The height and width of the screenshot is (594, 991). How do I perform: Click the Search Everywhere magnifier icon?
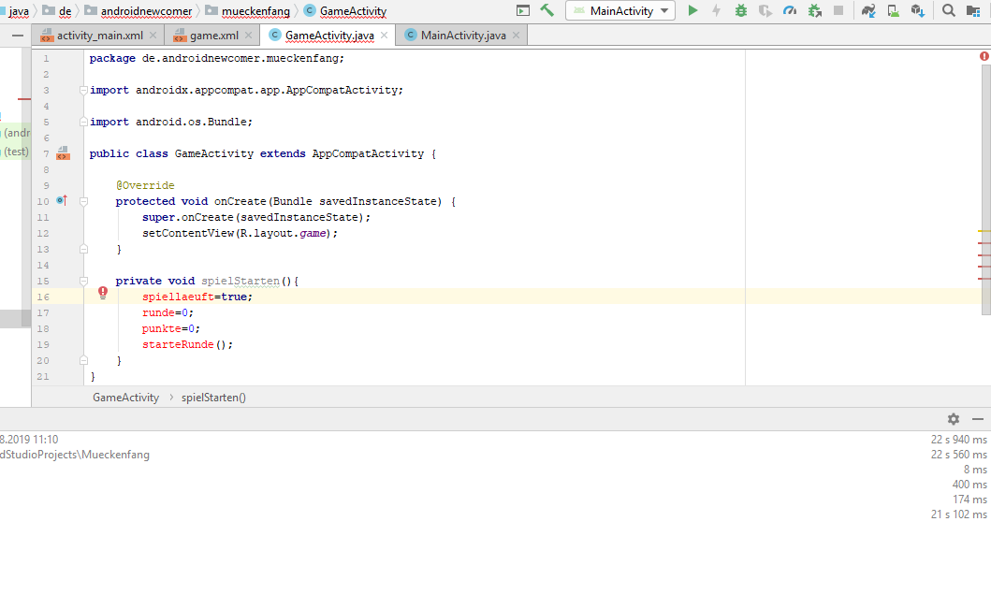tap(948, 10)
